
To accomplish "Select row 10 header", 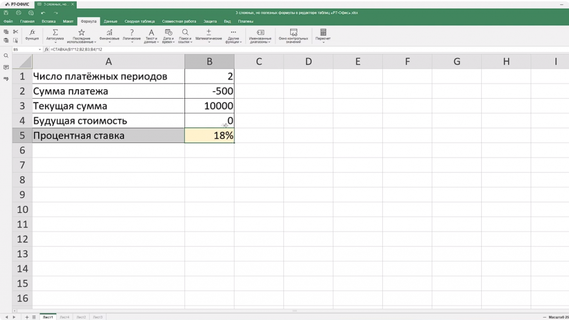I will (x=22, y=210).
